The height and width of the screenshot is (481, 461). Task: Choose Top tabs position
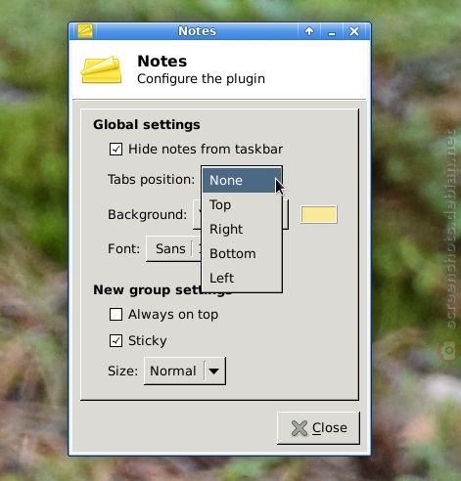pyautogui.click(x=242, y=205)
